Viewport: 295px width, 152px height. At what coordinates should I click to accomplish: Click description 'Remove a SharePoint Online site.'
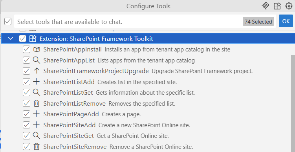(x=151, y=147)
